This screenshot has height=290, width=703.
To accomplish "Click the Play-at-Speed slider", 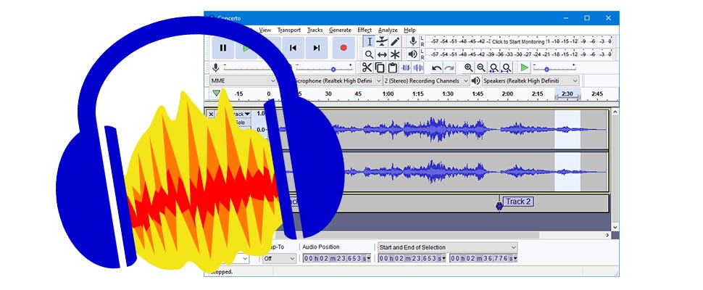I will click(554, 67).
